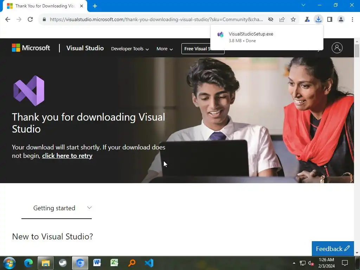Click the page vertical scrollbar thumb

tap(357, 51)
